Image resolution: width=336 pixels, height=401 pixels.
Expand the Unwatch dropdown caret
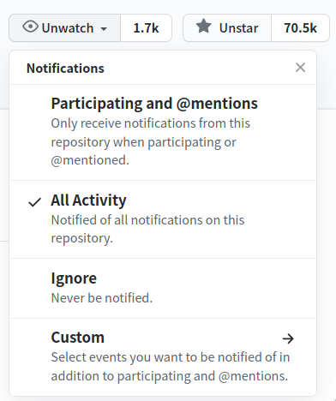coord(104,29)
